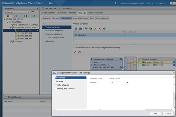This screenshot has height=117, width=176.
Task: Open navigator history clock icon
Action: tap(33, 12)
